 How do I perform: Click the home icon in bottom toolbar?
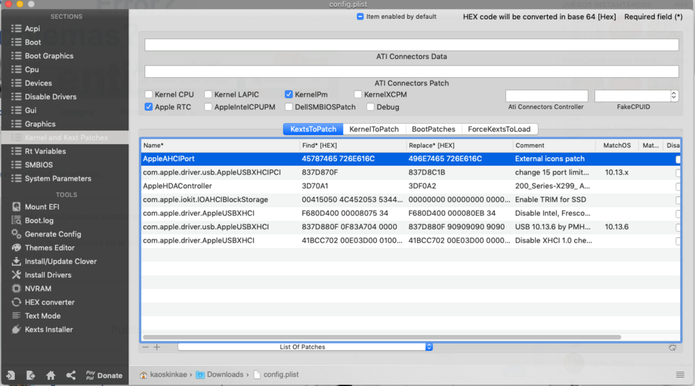[x=51, y=376]
